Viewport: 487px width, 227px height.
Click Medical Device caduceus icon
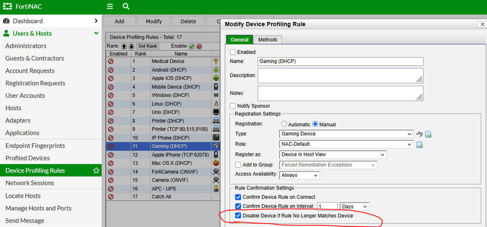(x=216, y=61)
